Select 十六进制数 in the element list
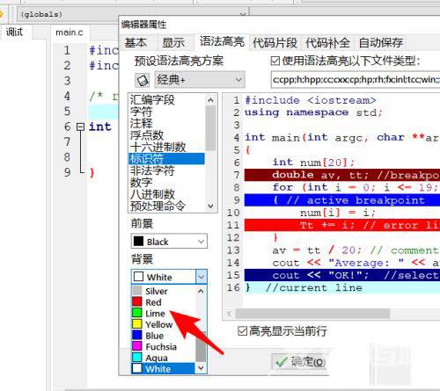 [166, 147]
